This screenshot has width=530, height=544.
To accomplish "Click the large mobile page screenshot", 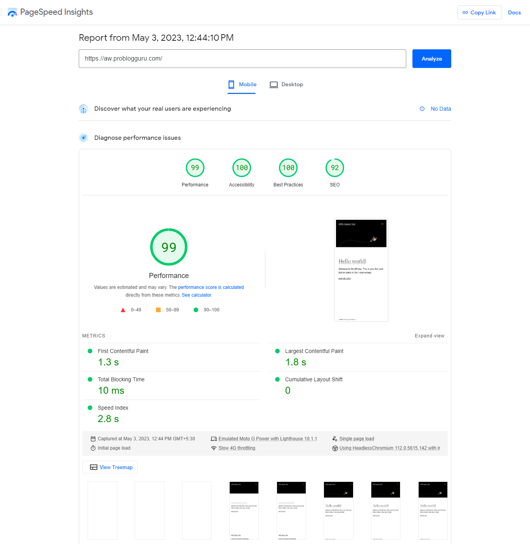I will (x=361, y=269).
